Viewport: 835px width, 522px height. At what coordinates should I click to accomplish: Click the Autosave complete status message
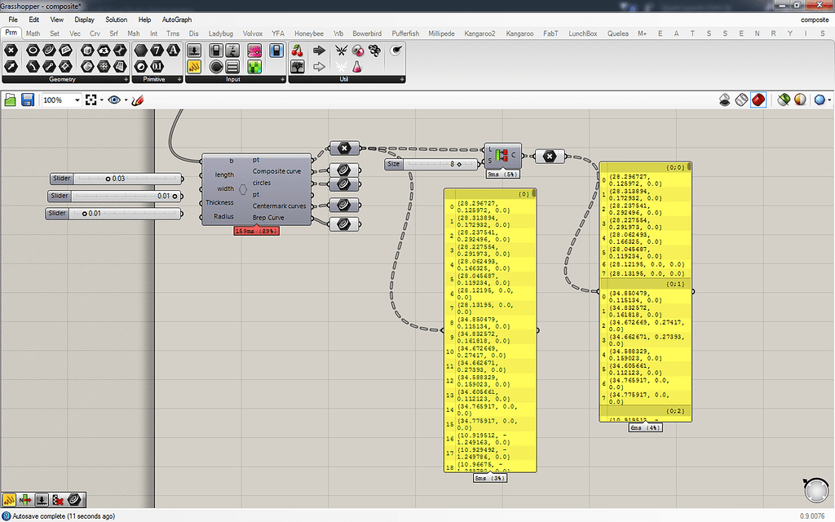click(x=64, y=515)
